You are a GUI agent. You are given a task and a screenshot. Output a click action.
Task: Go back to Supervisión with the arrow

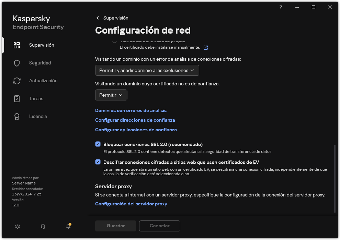click(x=98, y=18)
